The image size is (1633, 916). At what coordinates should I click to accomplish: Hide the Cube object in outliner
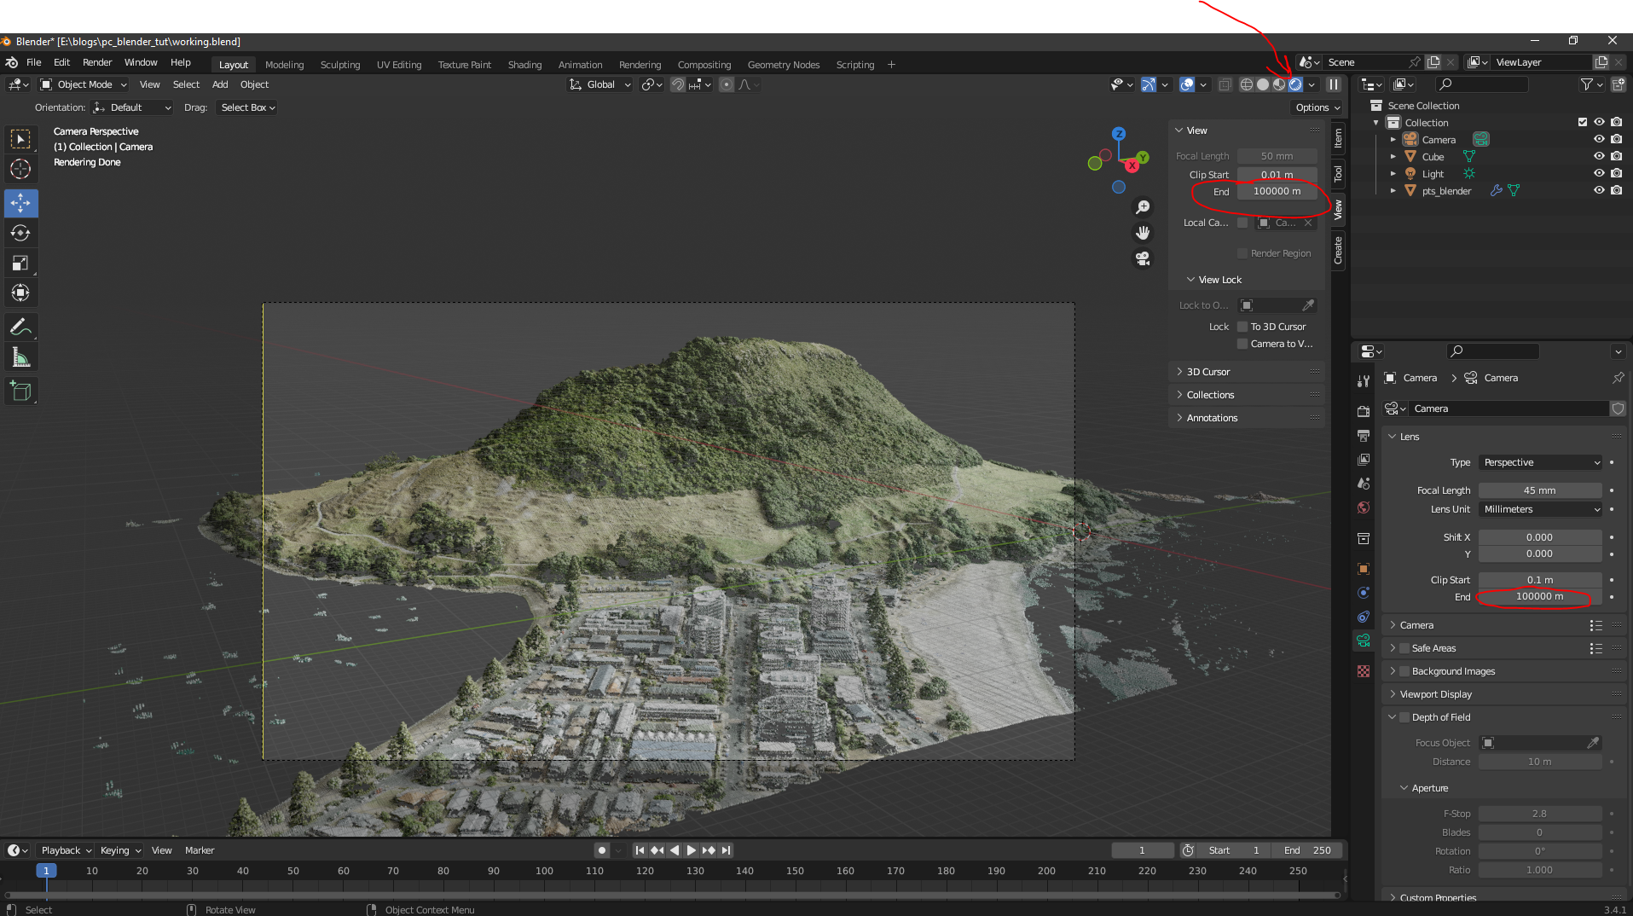(x=1599, y=156)
